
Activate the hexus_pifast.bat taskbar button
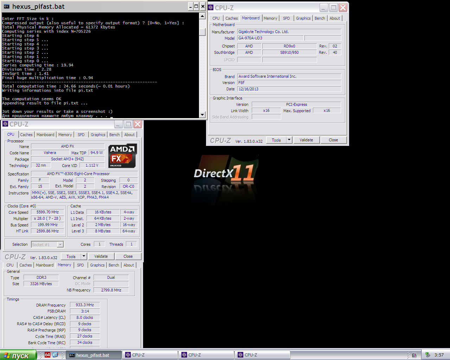pyautogui.click(x=94, y=355)
